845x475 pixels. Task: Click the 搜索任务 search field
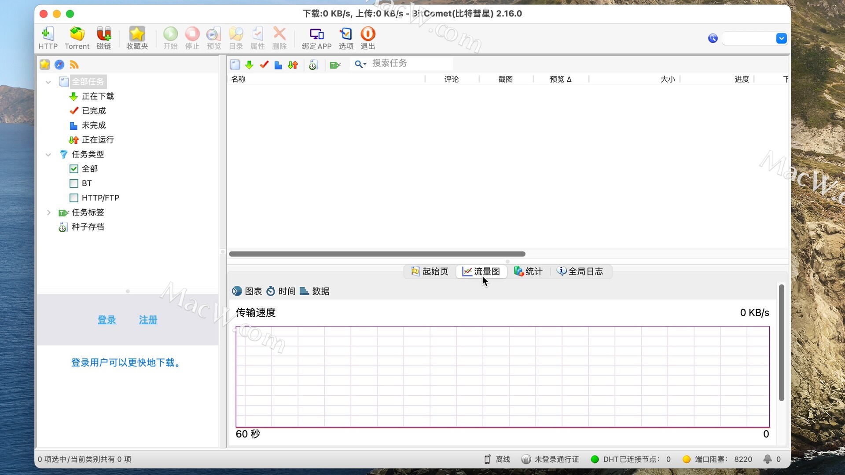(411, 64)
